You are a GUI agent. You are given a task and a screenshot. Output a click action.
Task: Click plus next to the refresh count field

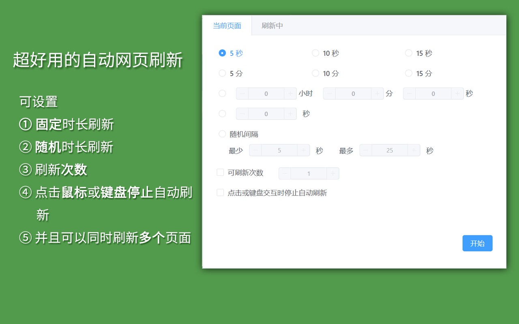[x=332, y=173]
